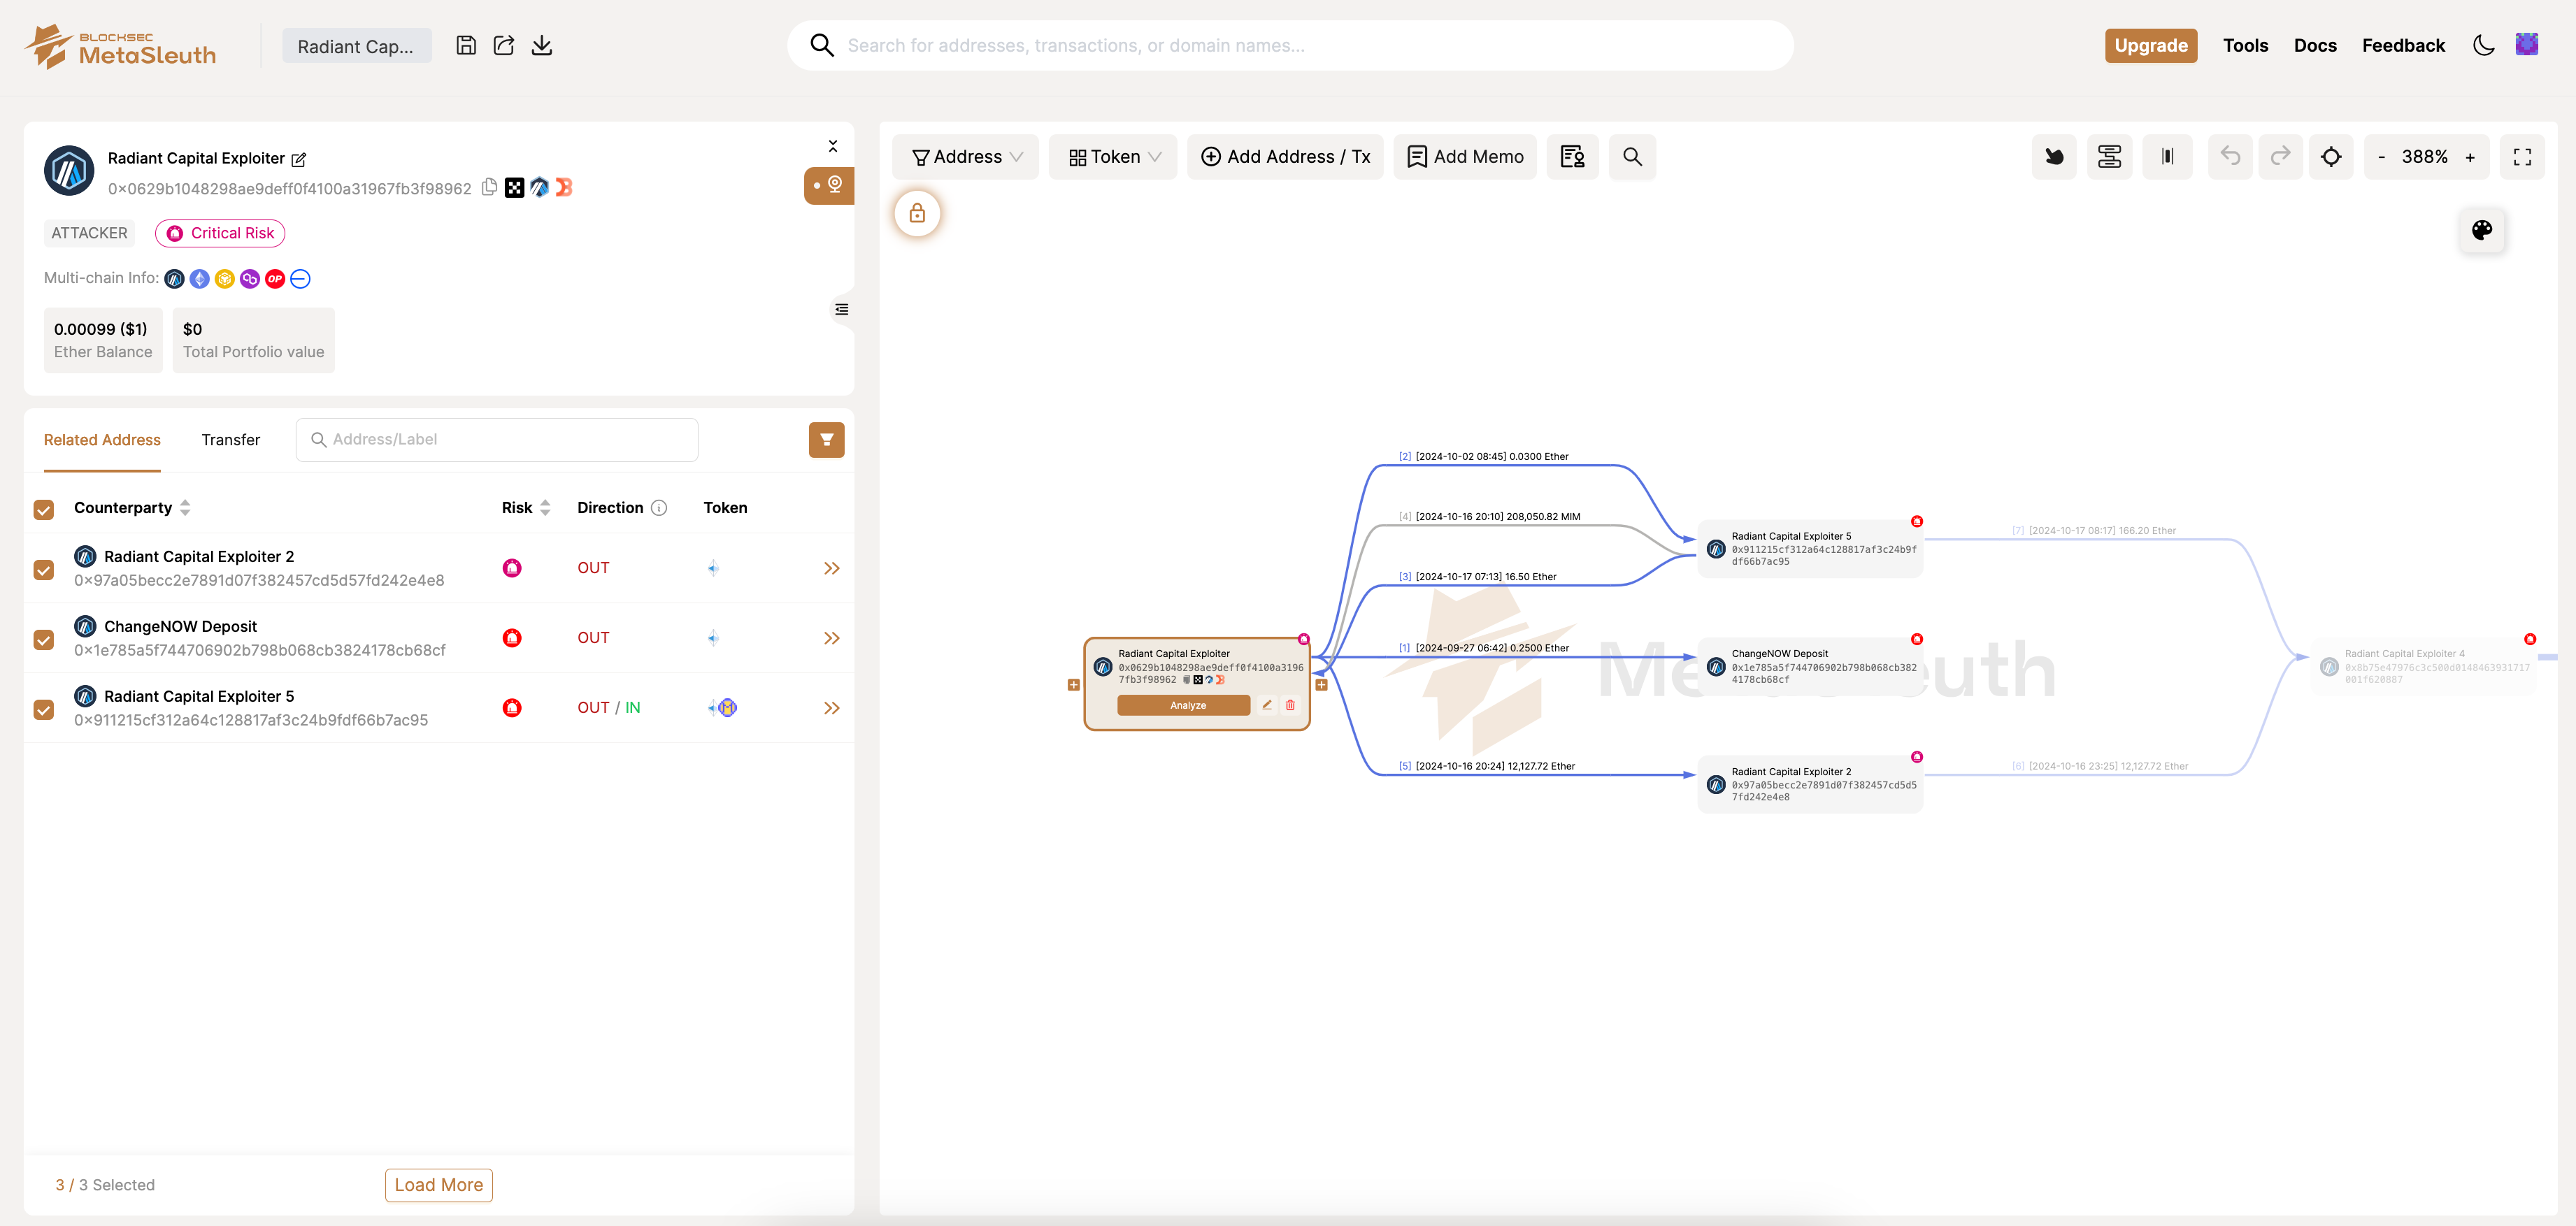Click the download graph icon

point(541,45)
